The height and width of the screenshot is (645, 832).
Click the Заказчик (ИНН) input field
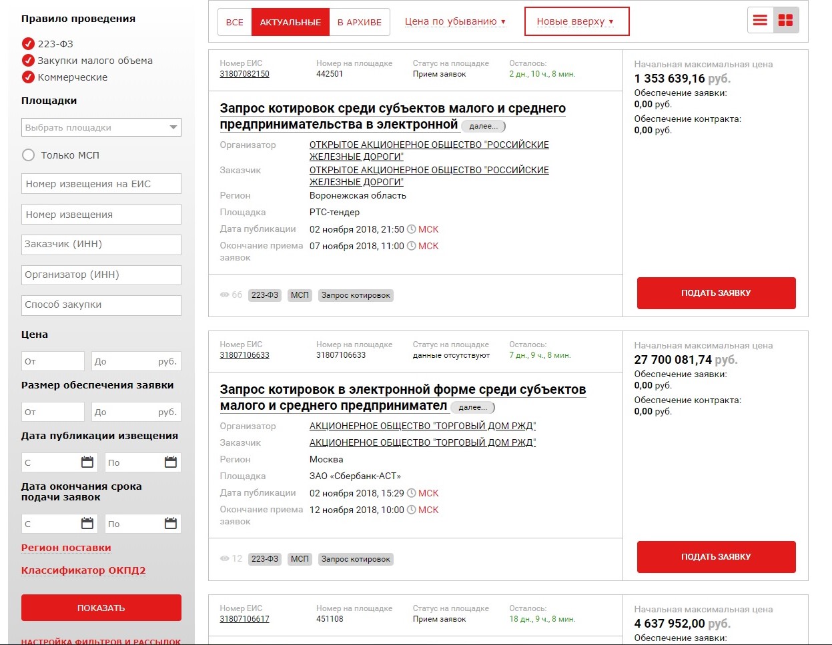pyautogui.click(x=101, y=245)
